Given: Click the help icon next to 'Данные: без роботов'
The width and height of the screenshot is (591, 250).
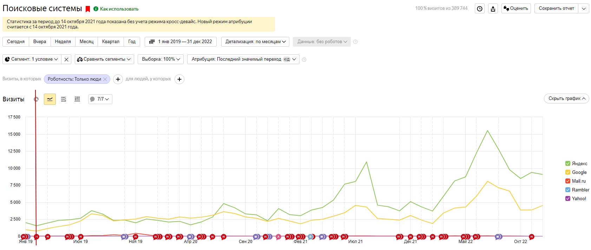Looking at the screenshot, I should click(355, 42).
